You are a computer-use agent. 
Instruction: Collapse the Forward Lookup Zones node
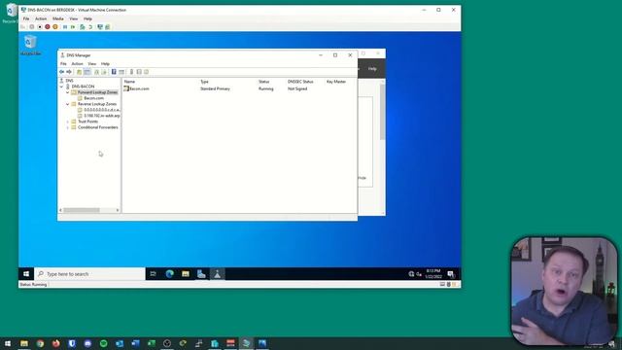pos(67,92)
